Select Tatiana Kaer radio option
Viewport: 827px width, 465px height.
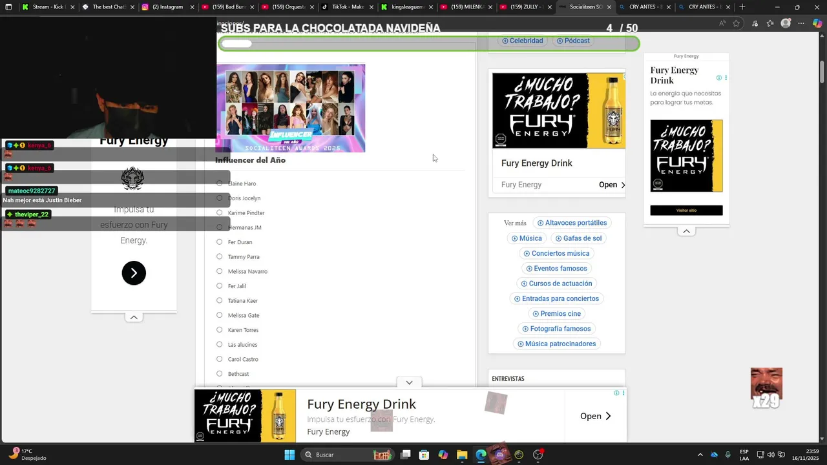(220, 300)
